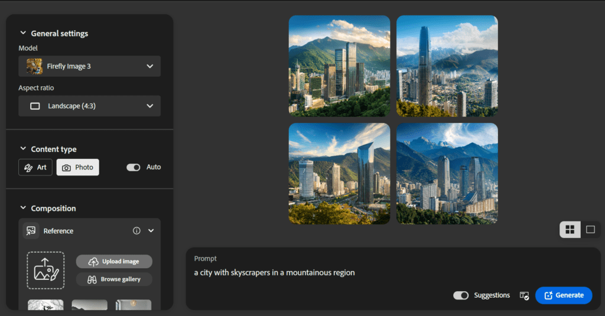
Task: Open the Firefly Image 3 model dropdown
Action: pos(90,66)
